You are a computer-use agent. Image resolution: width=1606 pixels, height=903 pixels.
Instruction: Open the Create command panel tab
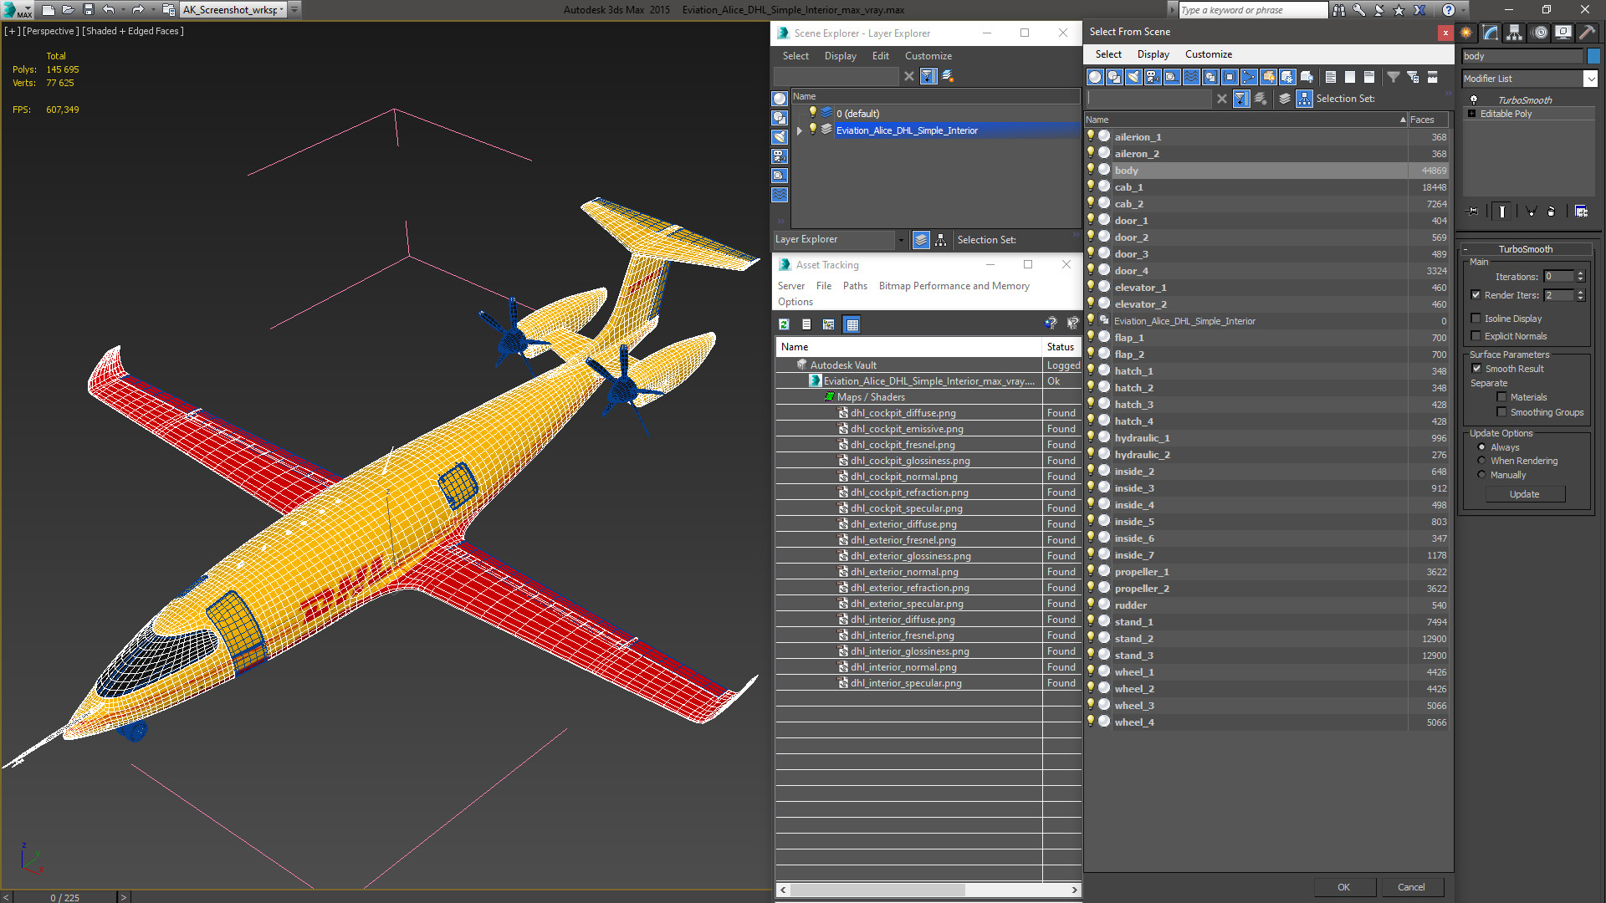(1466, 33)
